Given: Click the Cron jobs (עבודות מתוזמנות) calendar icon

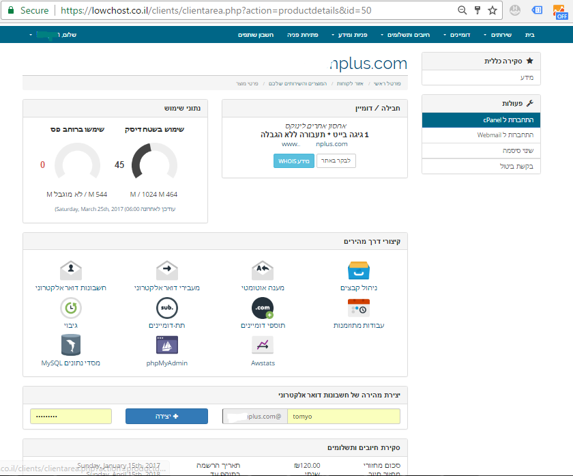Looking at the screenshot, I should [x=358, y=308].
